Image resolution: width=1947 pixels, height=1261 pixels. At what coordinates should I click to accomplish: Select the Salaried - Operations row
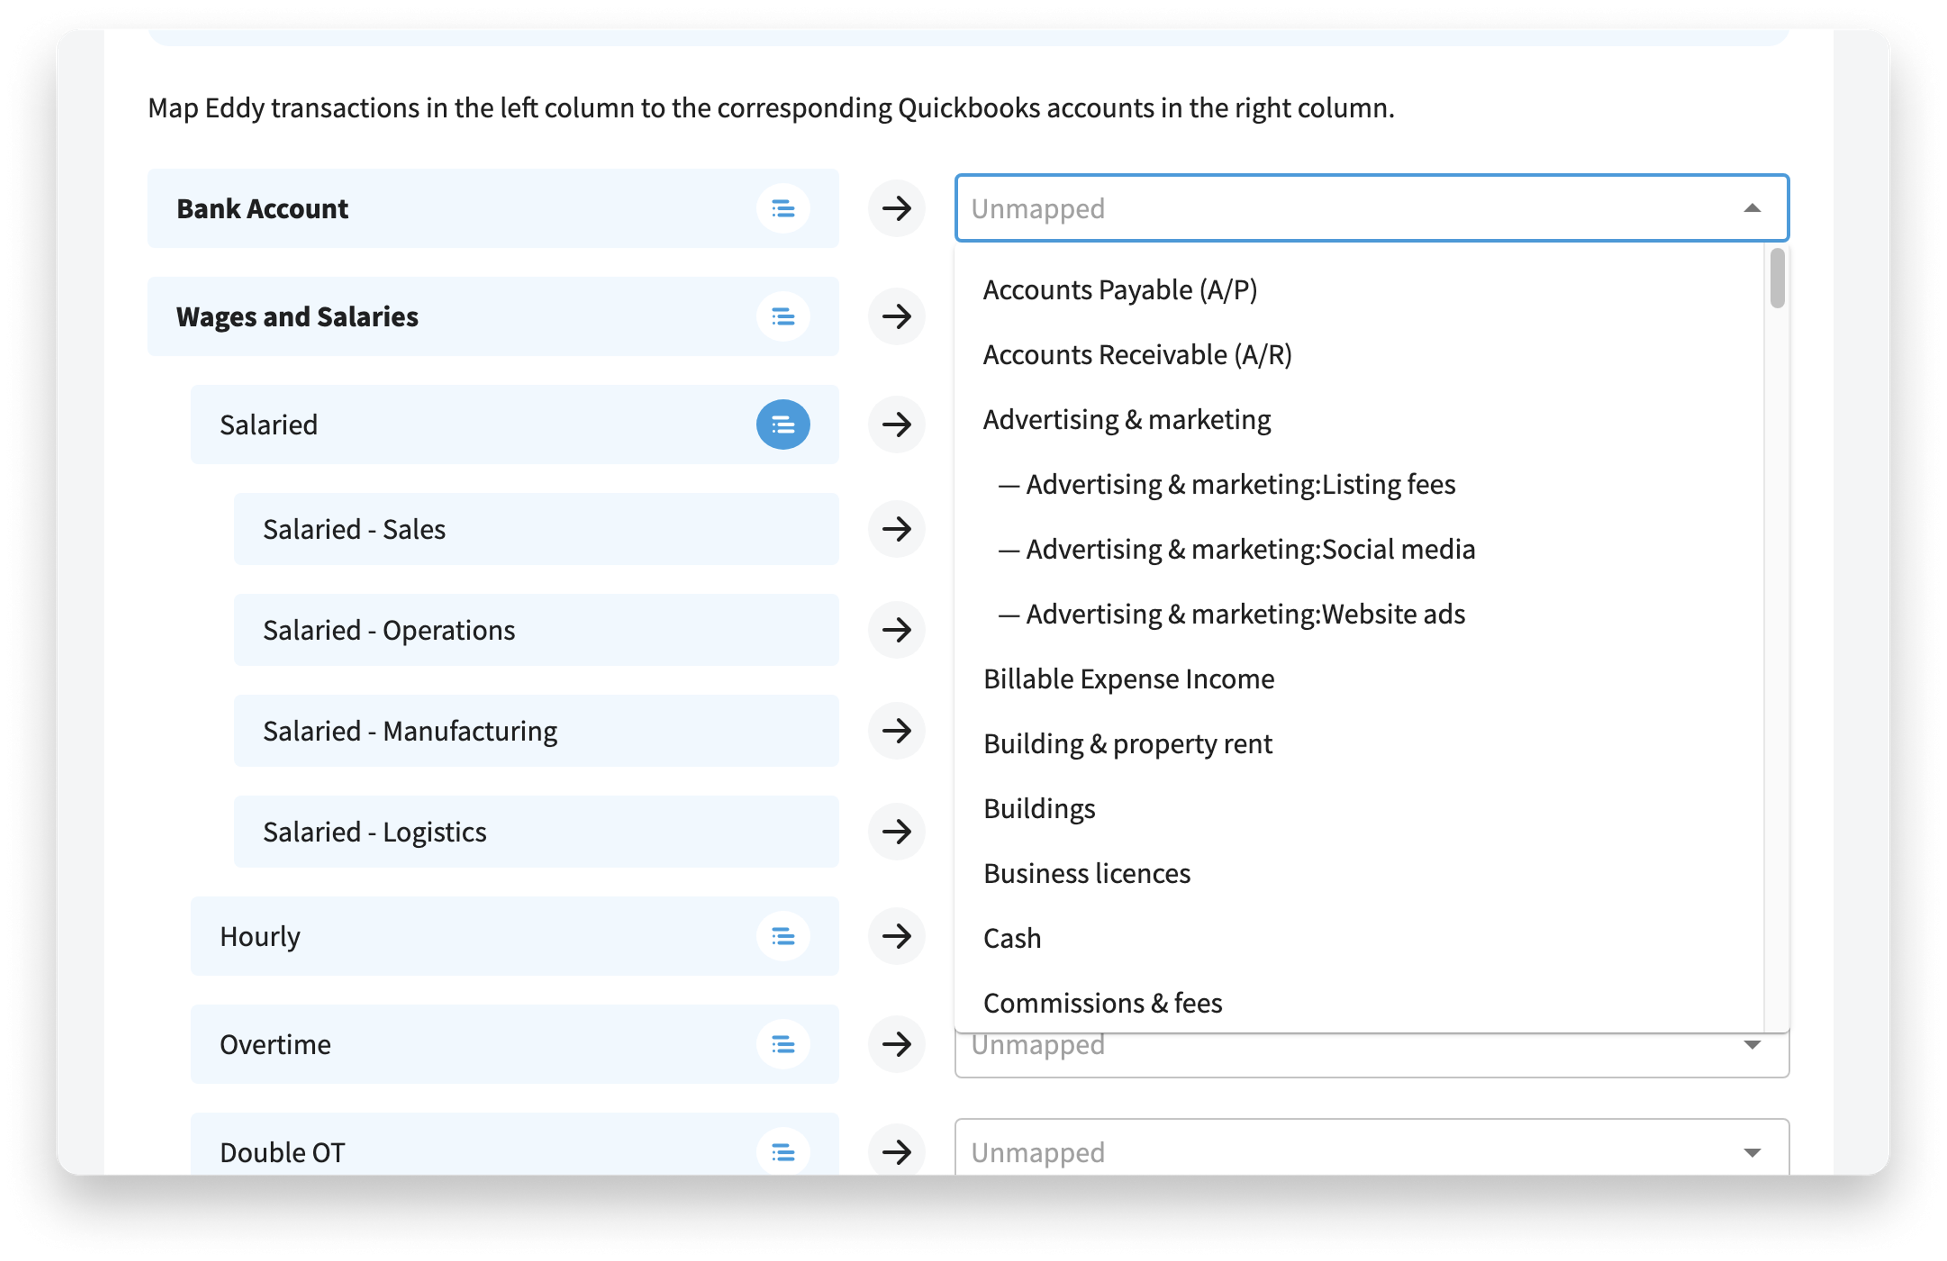tap(536, 630)
